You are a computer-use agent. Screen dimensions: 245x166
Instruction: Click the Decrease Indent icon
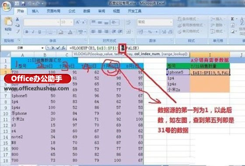pos(114,31)
